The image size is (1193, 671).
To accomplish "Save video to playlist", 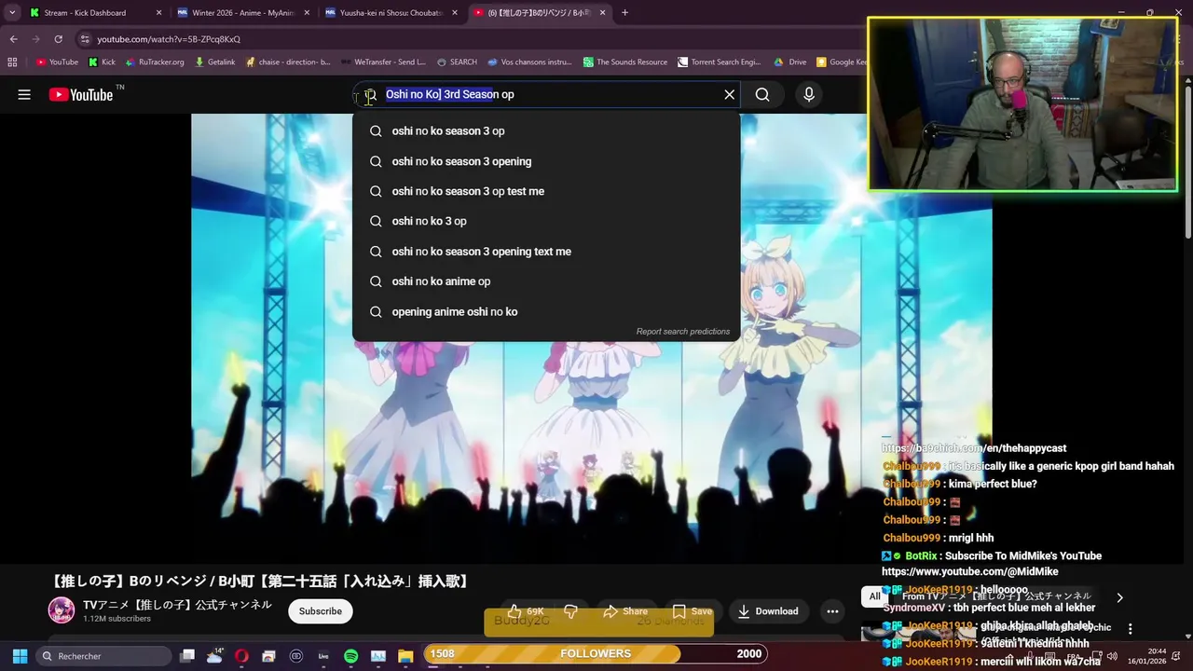I will tap(692, 611).
